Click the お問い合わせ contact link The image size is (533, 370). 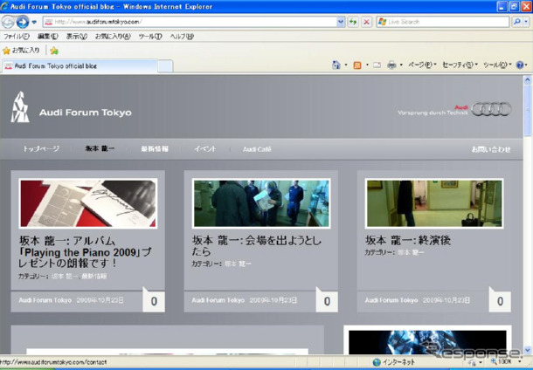[491, 149]
